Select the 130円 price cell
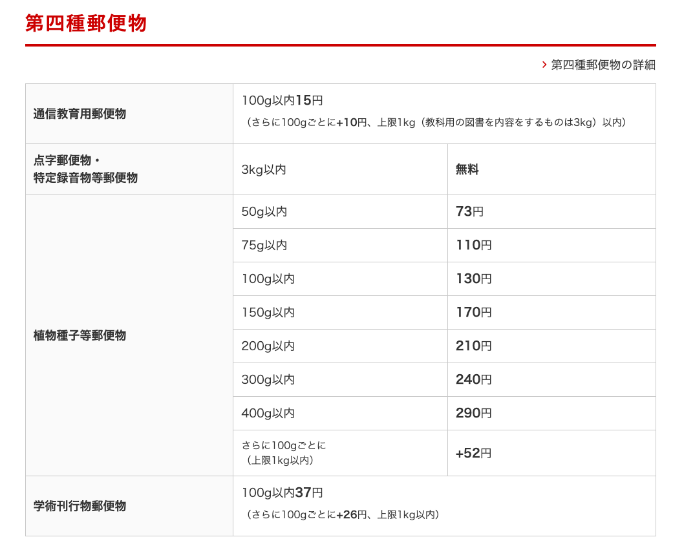The width and height of the screenshot is (684, 548). [473, 279]
